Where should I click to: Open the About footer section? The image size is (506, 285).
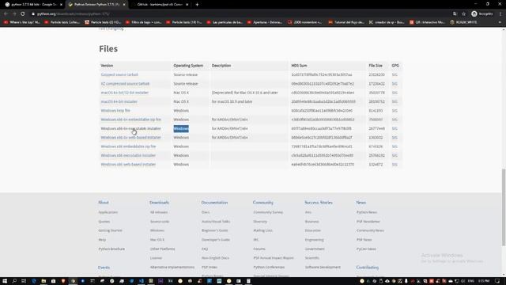(104, 203)
